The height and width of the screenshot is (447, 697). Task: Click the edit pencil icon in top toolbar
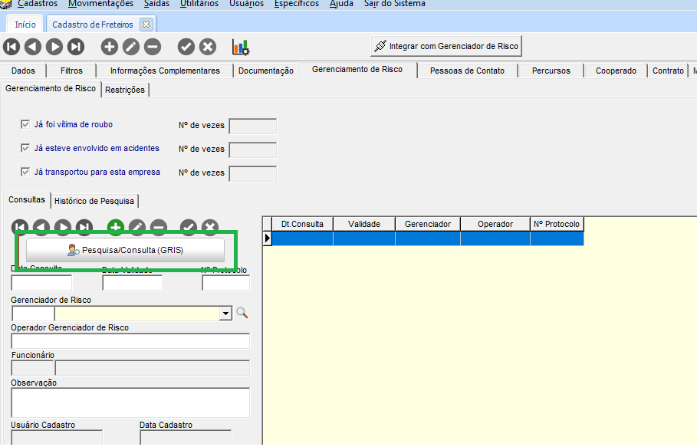(x=131, y=47)
